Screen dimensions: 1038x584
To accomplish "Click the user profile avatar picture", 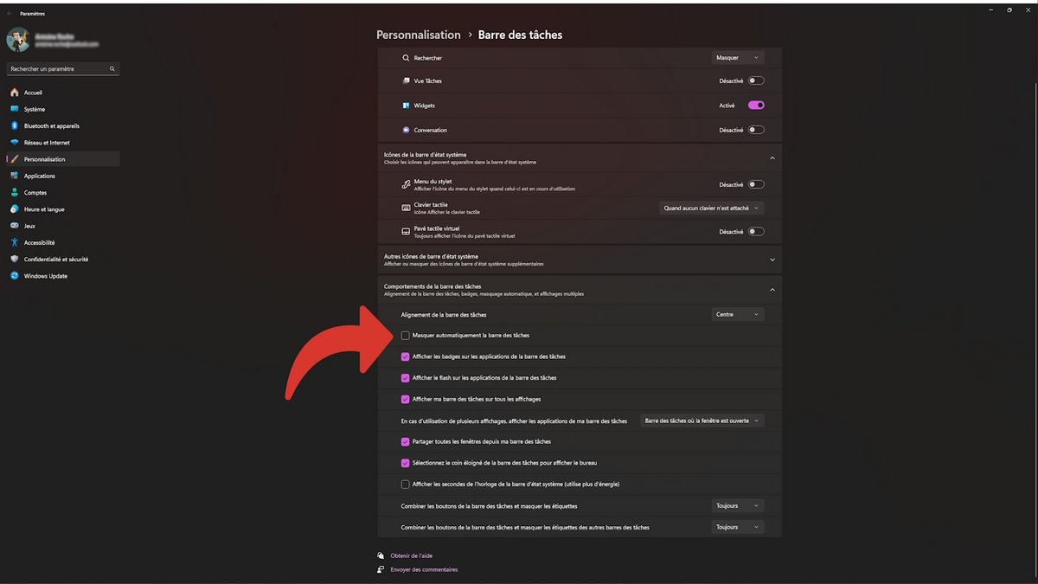I will point(18,39).
